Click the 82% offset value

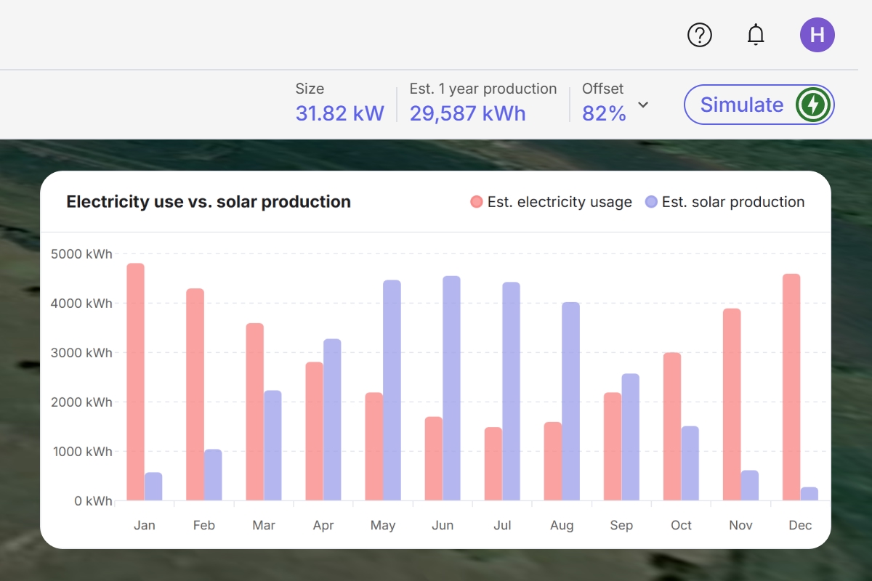604,113
